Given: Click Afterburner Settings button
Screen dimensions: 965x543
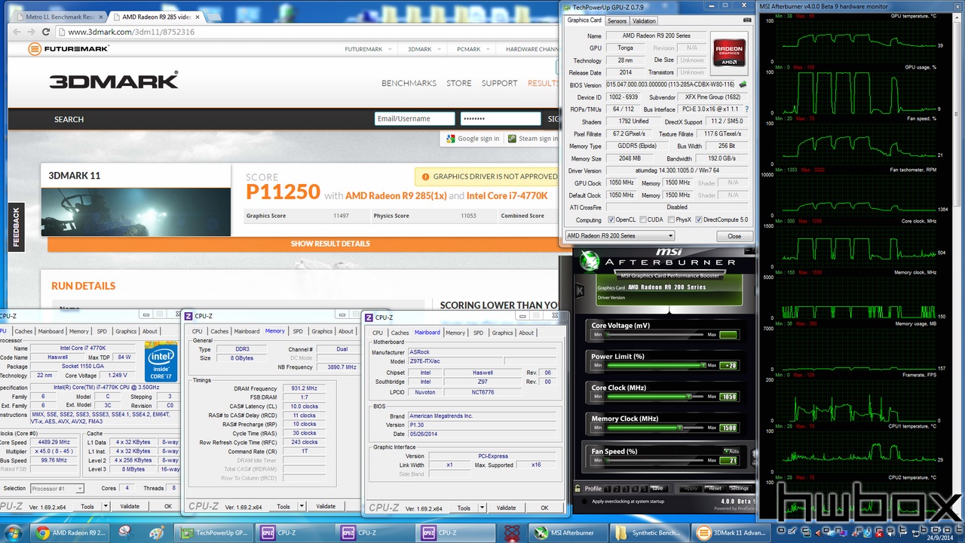Looking at the screenshot, I should (x=739, y=488).
